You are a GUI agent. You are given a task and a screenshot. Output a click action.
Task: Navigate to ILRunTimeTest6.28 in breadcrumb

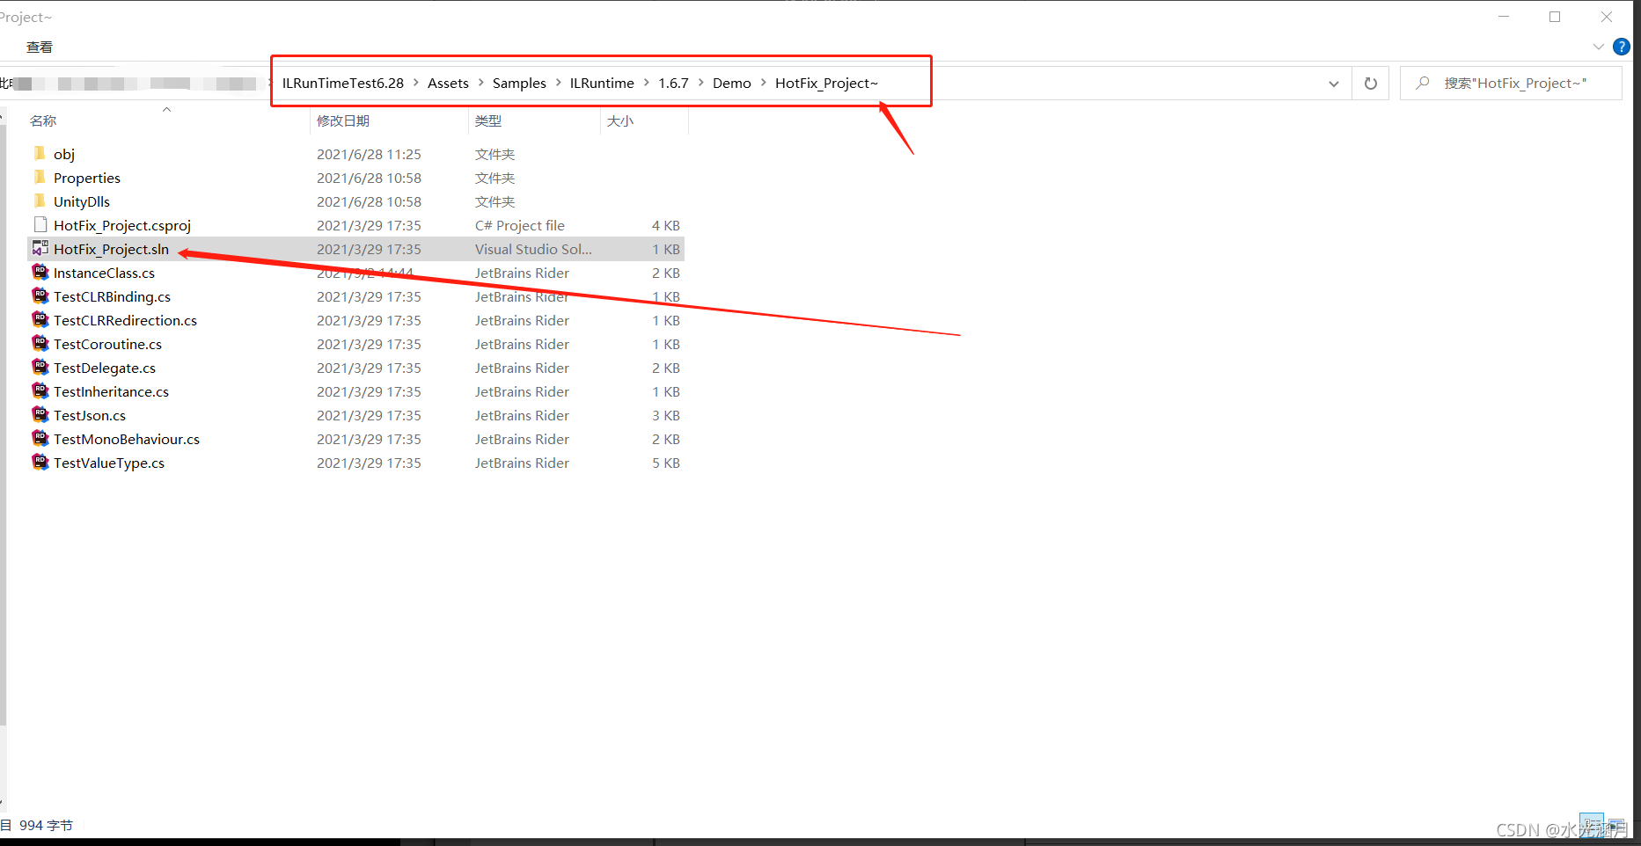pos(343,83)
